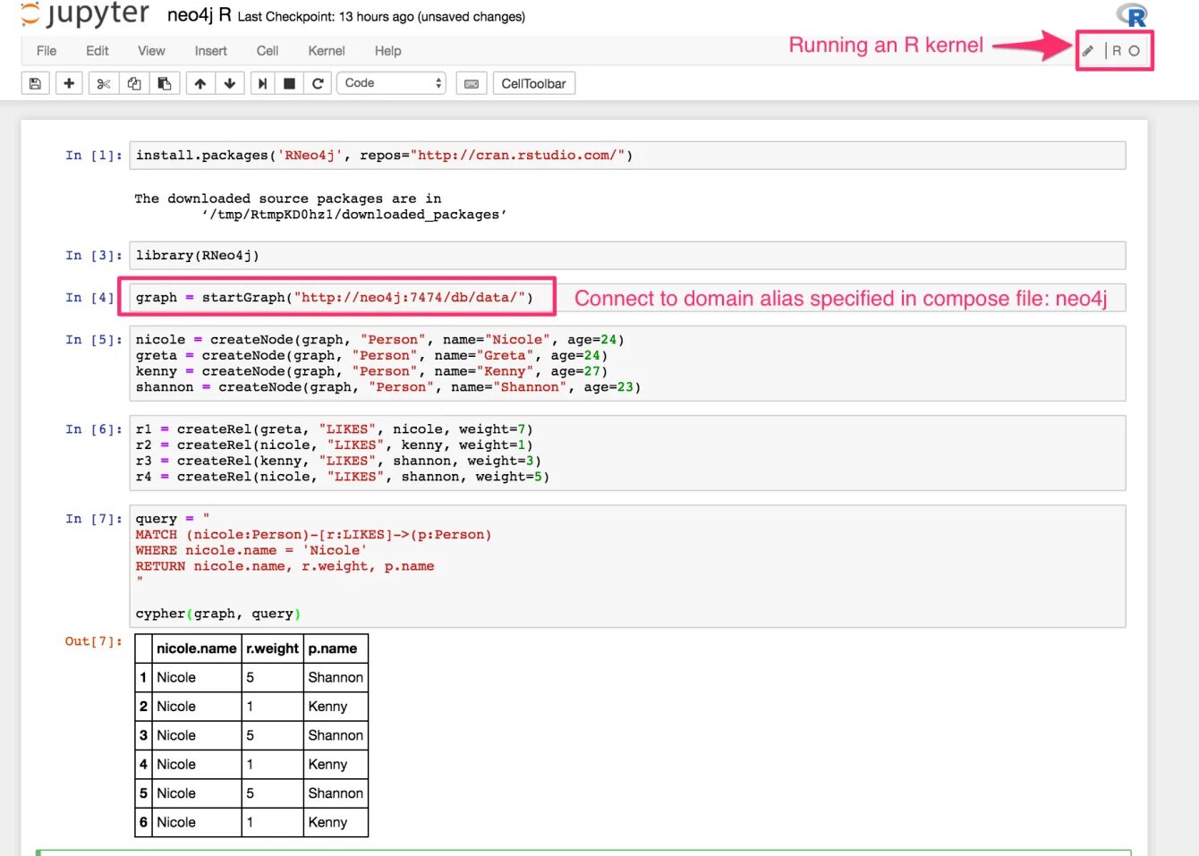Click the Jupyter logo
The image size is (1199, 856).
tap(85, 14)
